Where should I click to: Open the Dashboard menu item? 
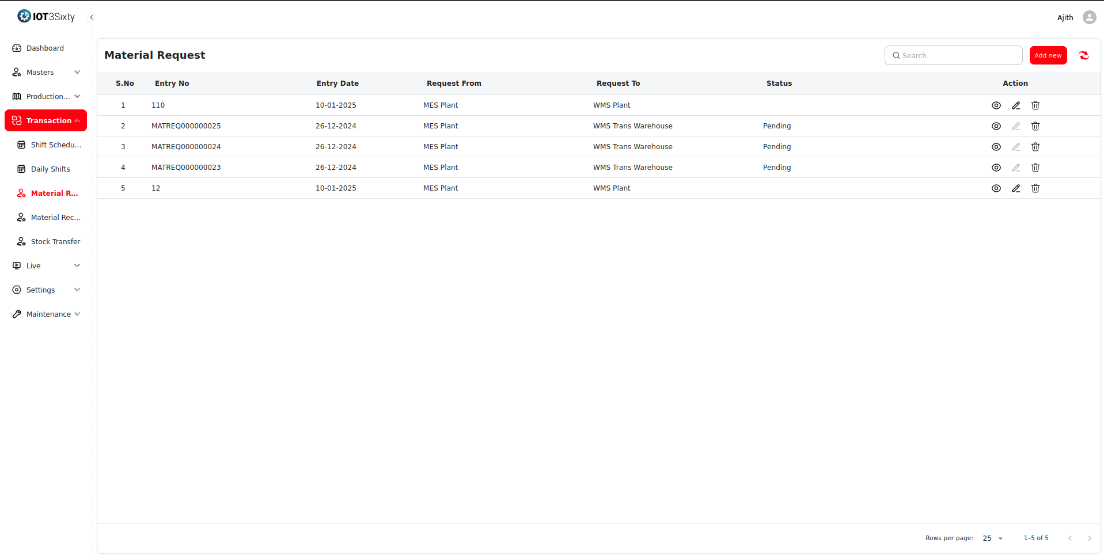point(45,48)
